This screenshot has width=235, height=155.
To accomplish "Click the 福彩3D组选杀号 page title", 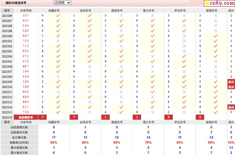I will 16,3.
